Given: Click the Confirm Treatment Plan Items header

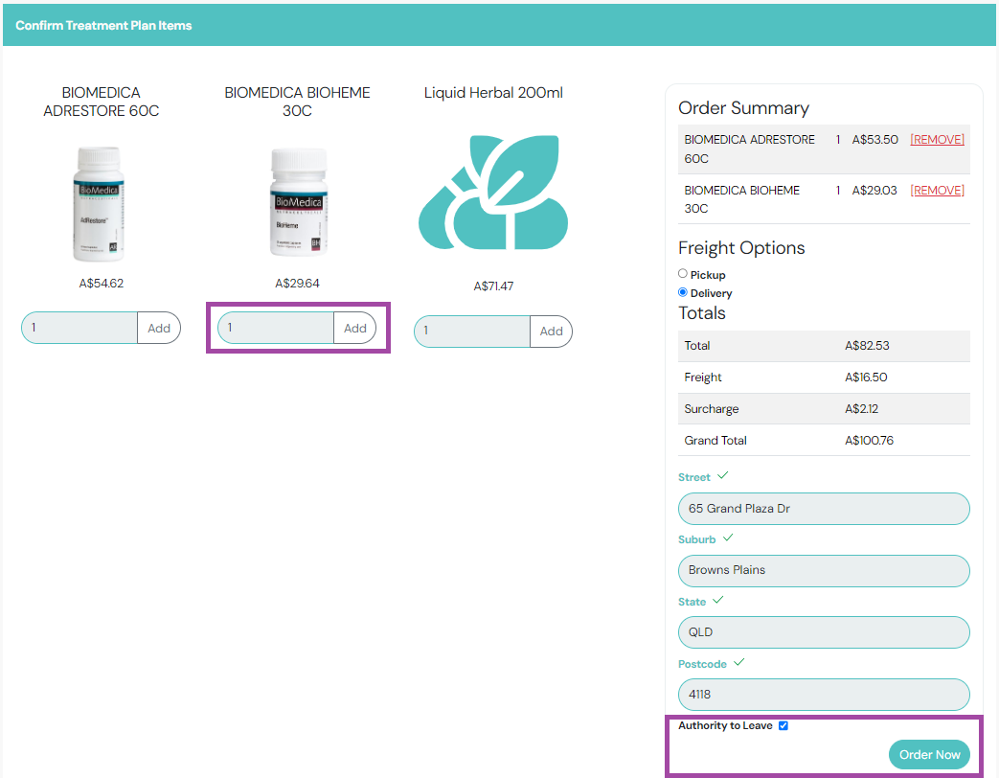Looking at the screenshot, I should point(103,26).
